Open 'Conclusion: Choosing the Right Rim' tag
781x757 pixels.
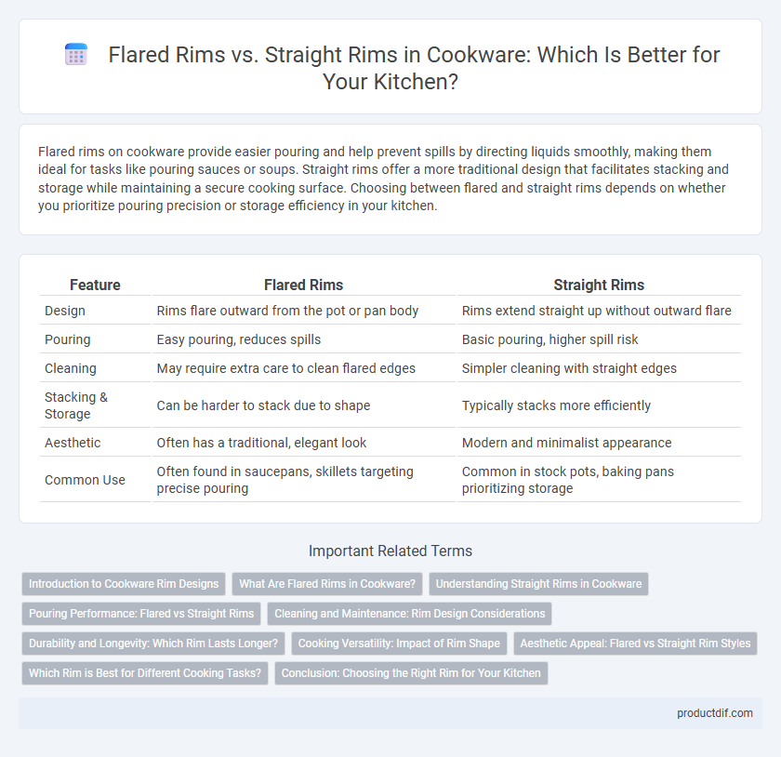click(411, 672)
